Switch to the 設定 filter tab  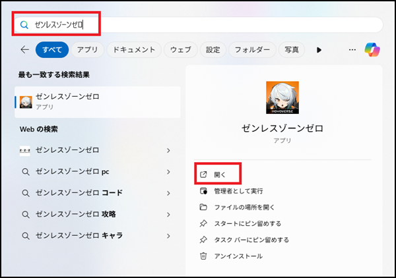[213, 49]
